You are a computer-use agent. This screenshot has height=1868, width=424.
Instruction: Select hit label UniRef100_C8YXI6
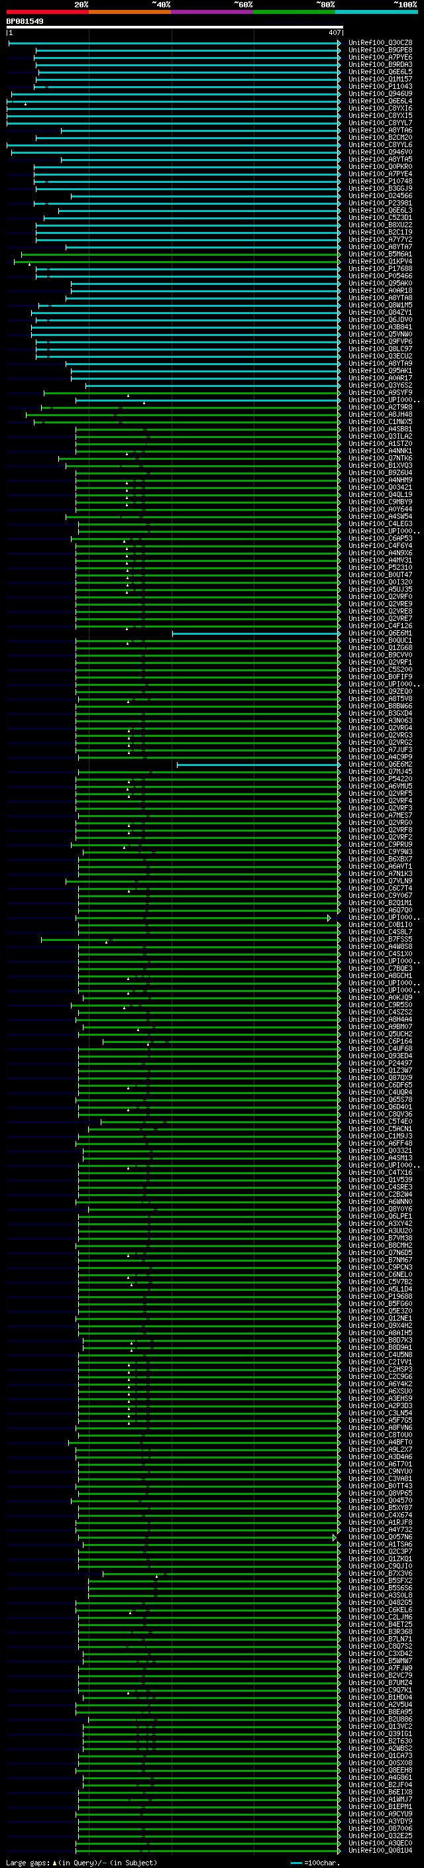380,108
